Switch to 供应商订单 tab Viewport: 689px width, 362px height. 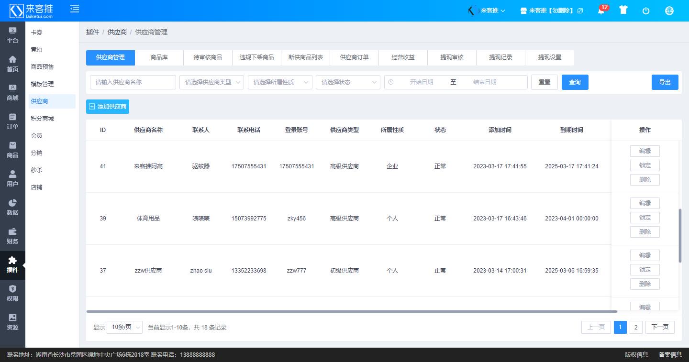[354, 57]
